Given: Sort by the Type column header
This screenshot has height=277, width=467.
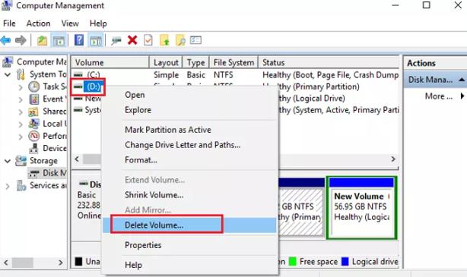Looking at the screenshot, I should (x=196, y=63).
